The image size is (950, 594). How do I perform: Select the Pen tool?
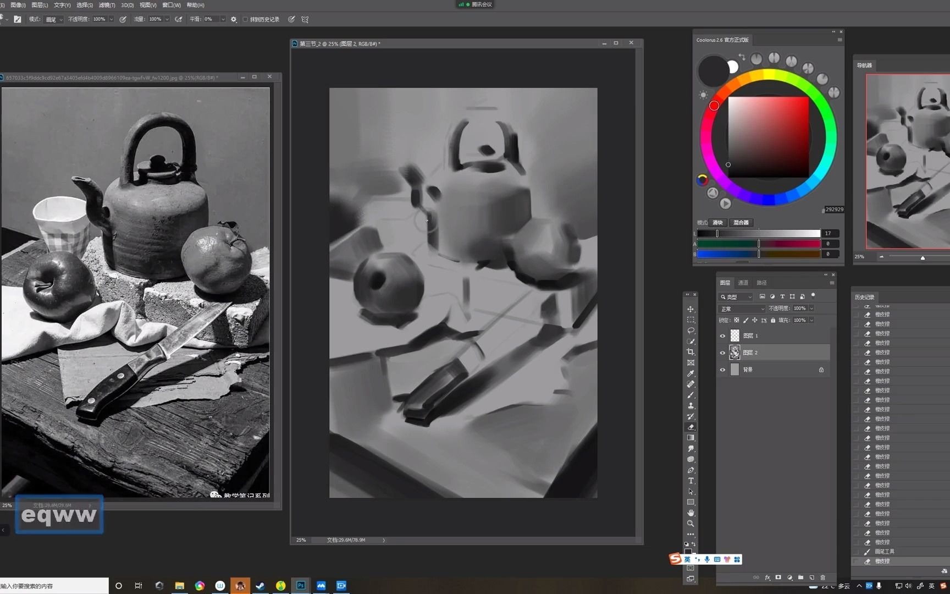[x=691, y=470]
